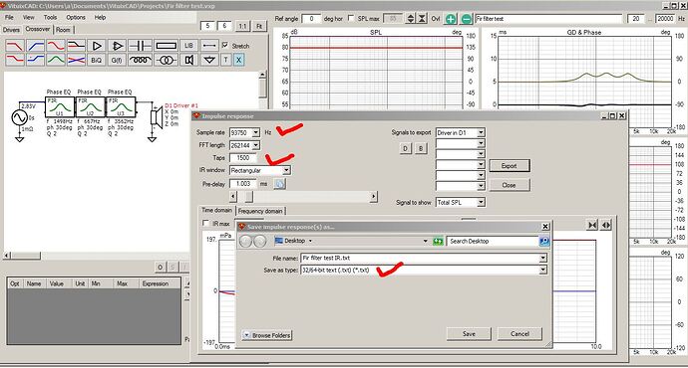The width and height of the screenshot is (688, 368).
Task: Open the View menu
Action: pos(29,18)
